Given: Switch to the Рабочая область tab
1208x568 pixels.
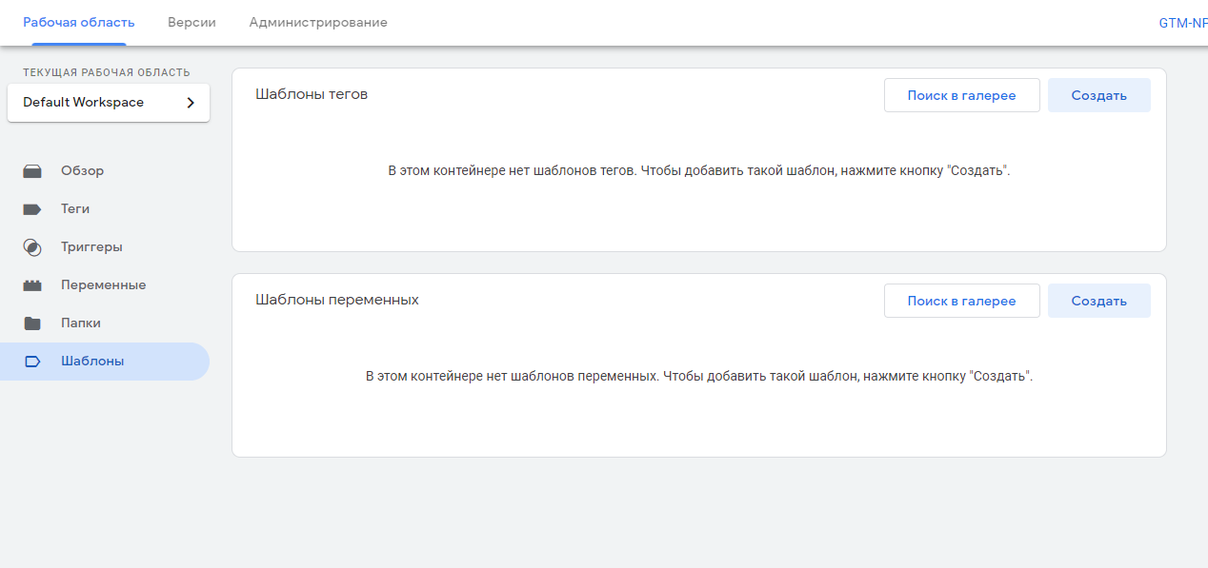Looking at the screenshot, I should pos(79,22).
